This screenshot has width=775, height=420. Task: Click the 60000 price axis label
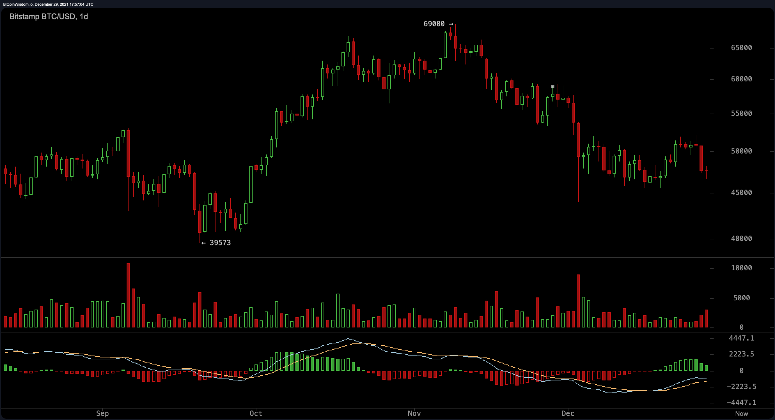[741, 79]
